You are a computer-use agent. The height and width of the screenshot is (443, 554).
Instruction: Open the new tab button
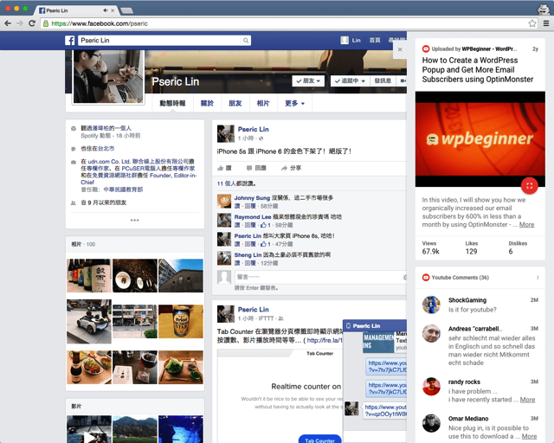[127, 10]
